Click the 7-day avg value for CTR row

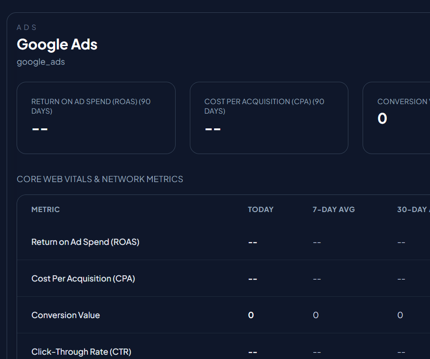(317, 352)
